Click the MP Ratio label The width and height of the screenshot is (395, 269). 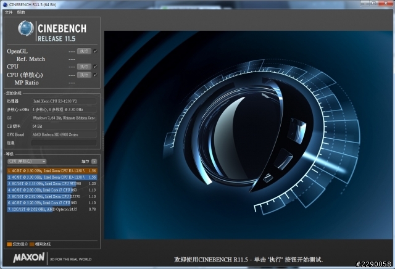pos(27,83)
